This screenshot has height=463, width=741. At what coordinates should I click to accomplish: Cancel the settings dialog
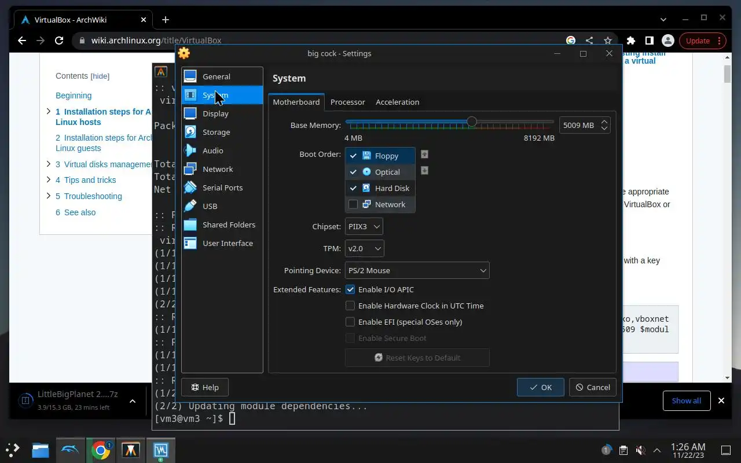[593, 387]
